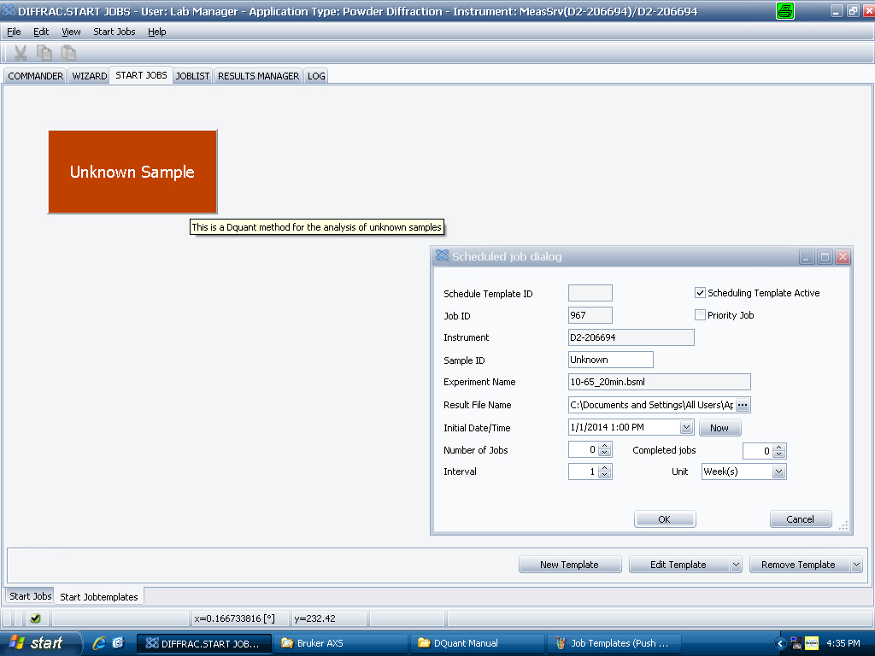Open the Initial Date/Time dropdown
Image resolution: width=875 pixels, height=656 pixels.
pyautogui.click(x=686, y=428)
